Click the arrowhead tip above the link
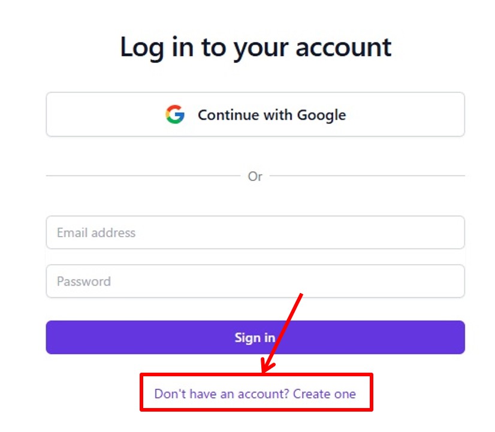495x432 pixels. (x=264, y=370)
